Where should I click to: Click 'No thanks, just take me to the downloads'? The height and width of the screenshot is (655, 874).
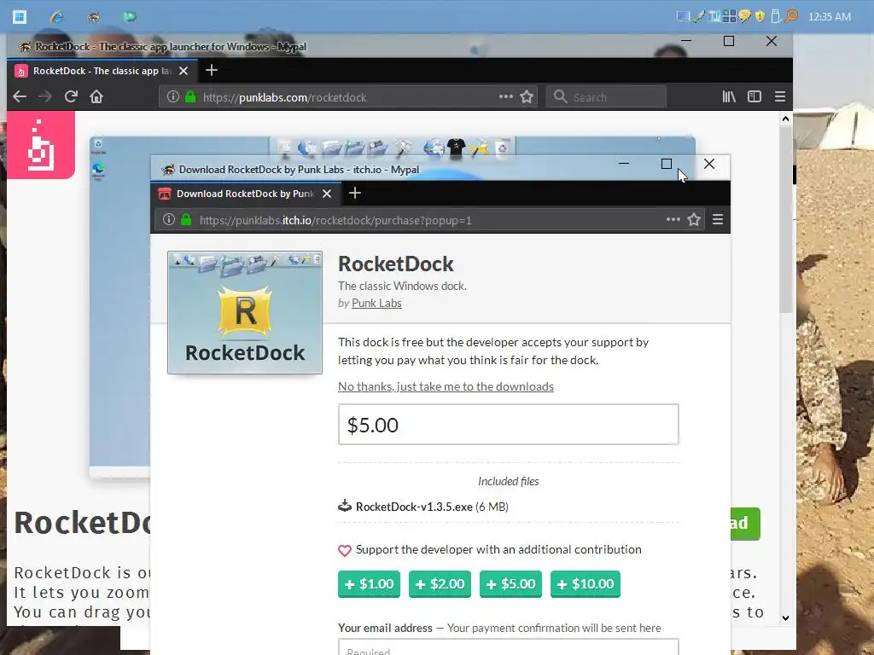446,386
